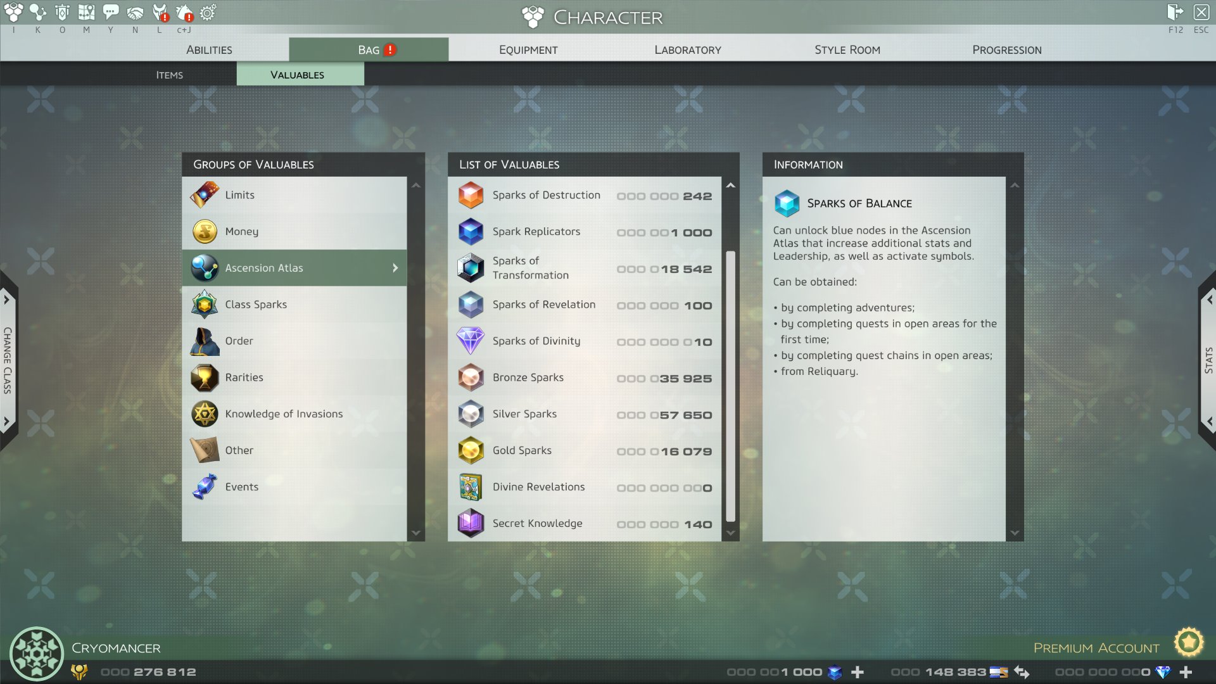Viewport: 1216px width, 684px height.
Task: Click the gold trophy currency icon
Action: (79, 672)
